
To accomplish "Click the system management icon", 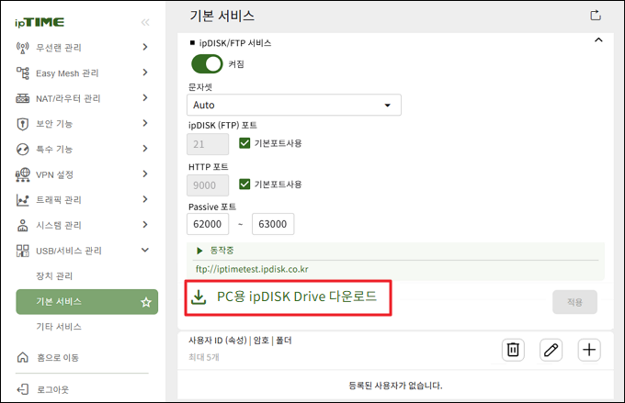I will click(22, 226).
